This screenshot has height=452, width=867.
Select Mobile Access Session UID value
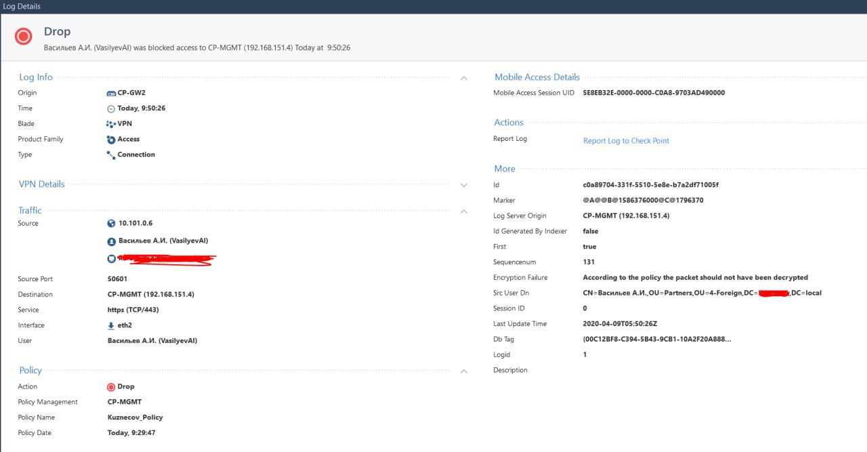(x=654, y=93)
